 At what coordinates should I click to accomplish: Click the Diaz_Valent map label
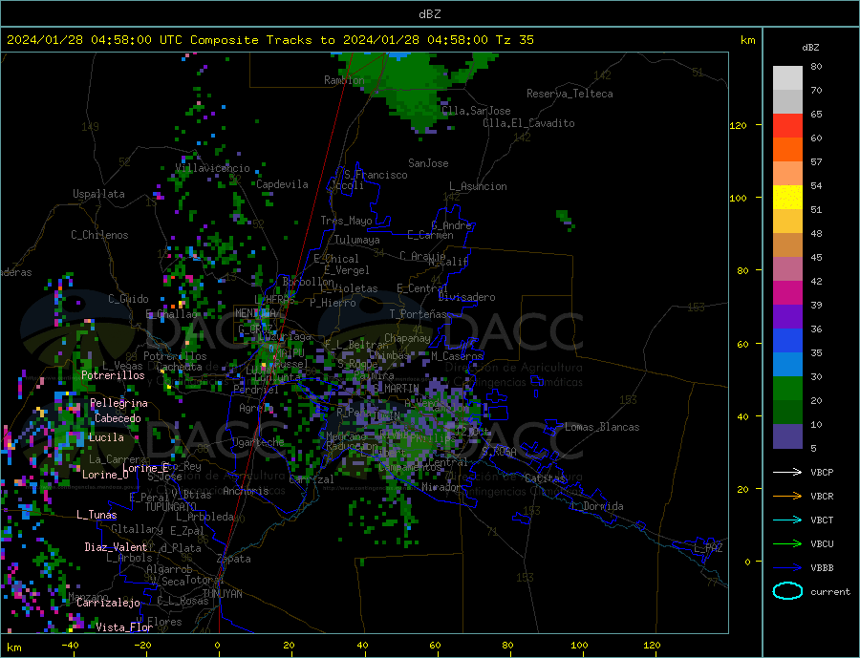click(x=117, y=547)
